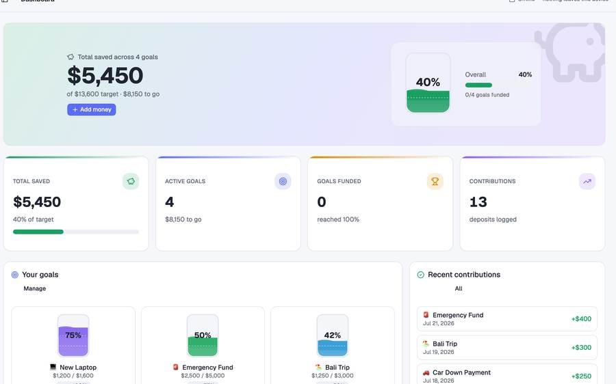The width and height of the screenshot is (616, 384).
Task: Open the Emergency Fund +$400 contribution row
Action: pos(506,319)
